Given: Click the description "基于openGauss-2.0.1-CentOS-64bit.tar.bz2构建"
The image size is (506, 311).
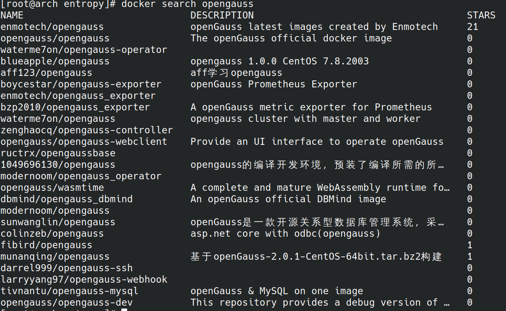Looking at the screenshot, I should (316, 257).
